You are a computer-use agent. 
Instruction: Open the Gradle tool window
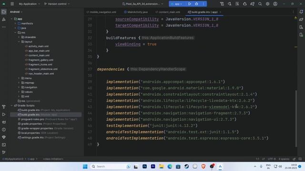301,19
